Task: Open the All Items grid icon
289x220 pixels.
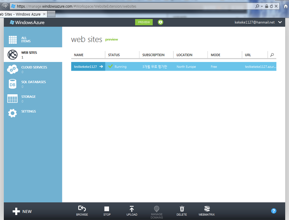Action: tap(13, 40)
